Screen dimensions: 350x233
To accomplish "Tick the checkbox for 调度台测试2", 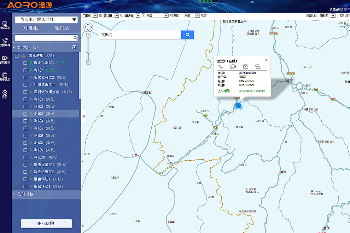I will tap(25, 77).
